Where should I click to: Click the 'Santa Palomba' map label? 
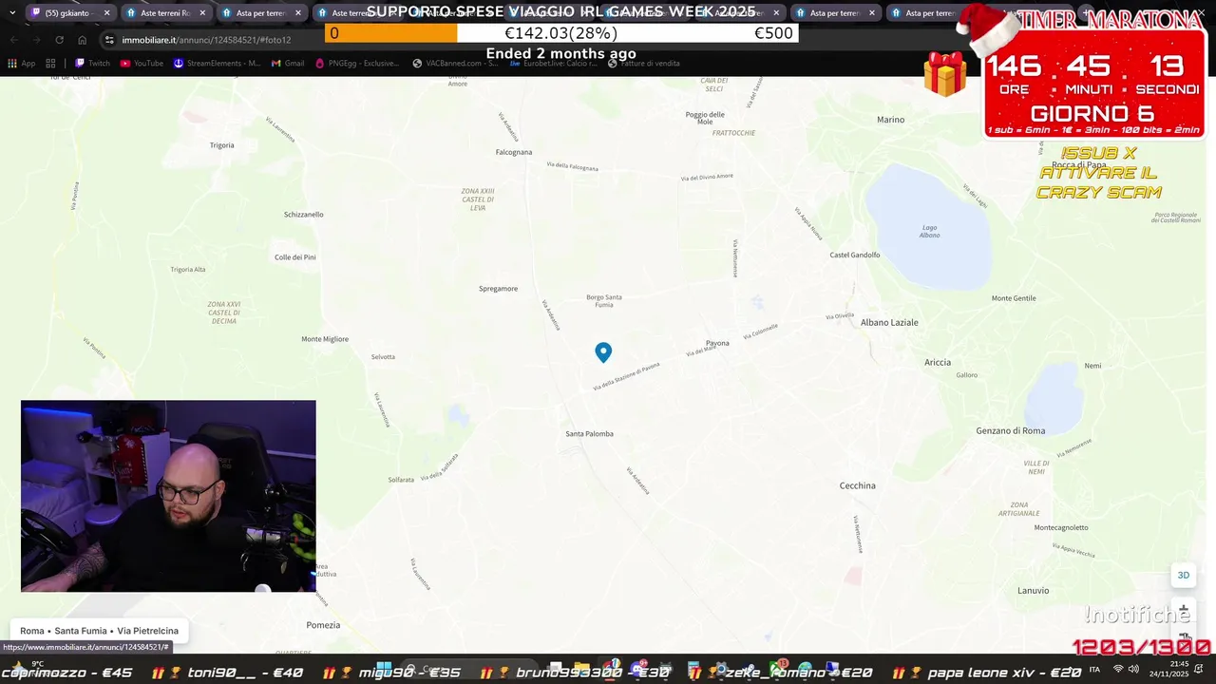589,434
